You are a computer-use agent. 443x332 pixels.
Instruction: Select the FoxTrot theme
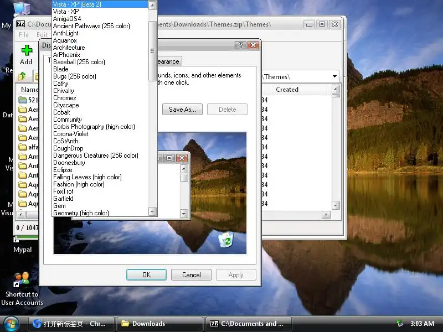pyautogui.click(x=100, y=191)
